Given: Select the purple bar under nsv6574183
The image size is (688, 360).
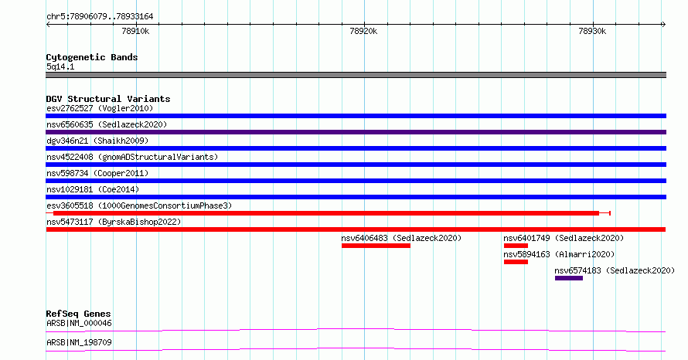Looking at the screenshot, I should (569, 278).
